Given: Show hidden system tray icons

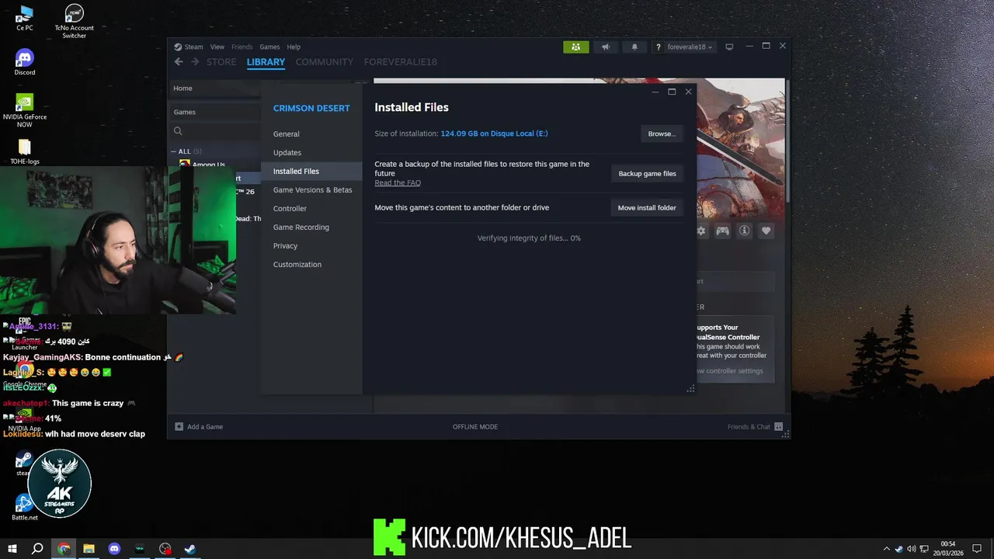Looking at the screenshot, I should 887,549.
